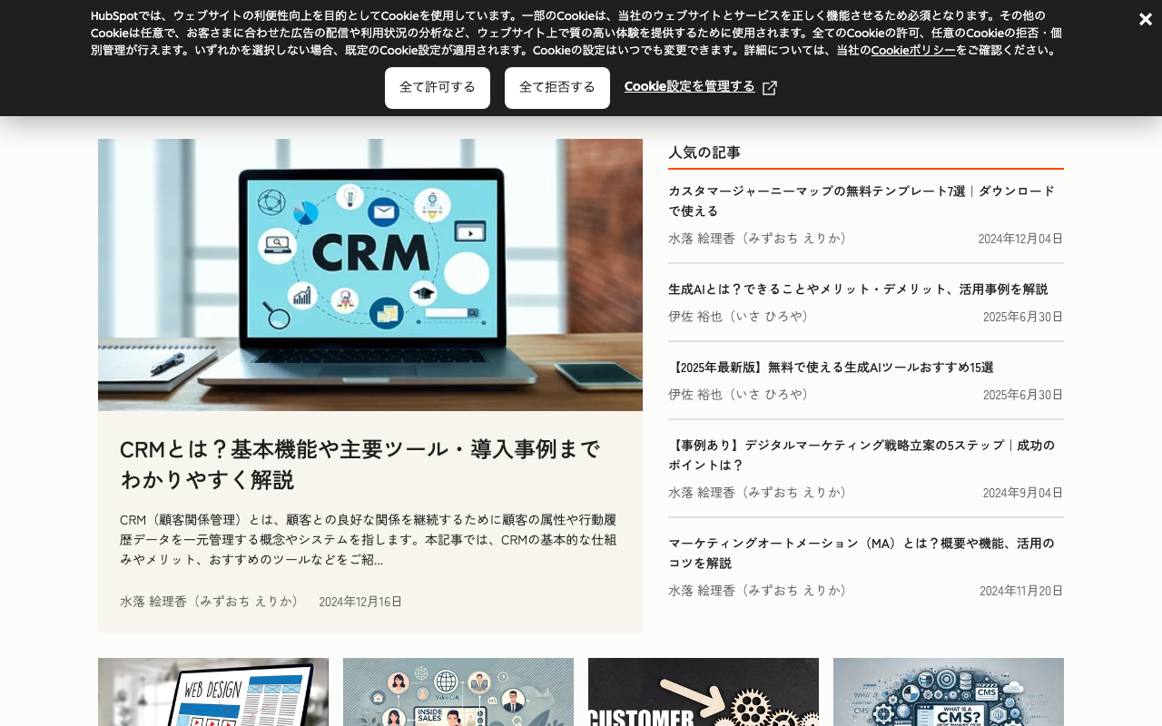
Task: Open the WEB DESIGN article thumbnail
Action: [x=213, y=692]
